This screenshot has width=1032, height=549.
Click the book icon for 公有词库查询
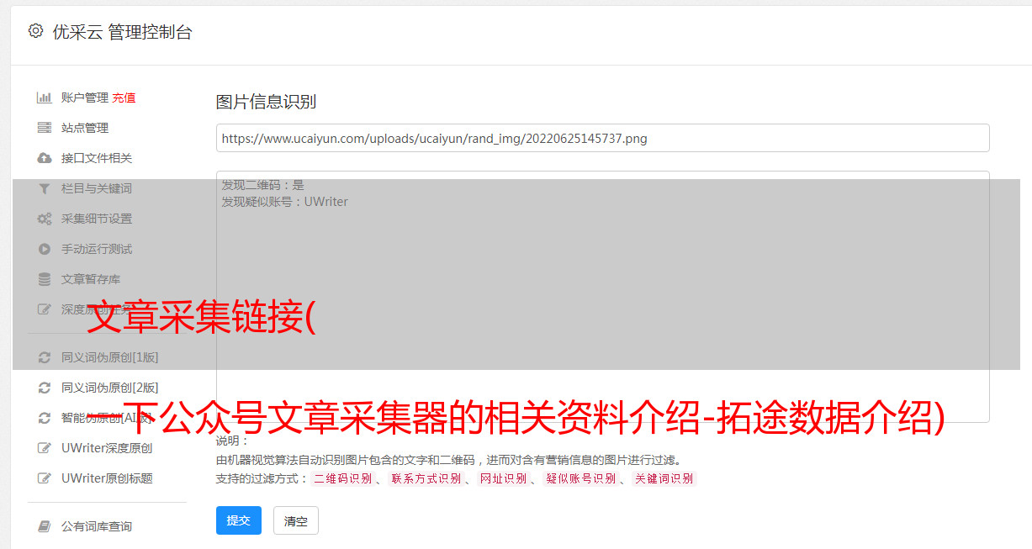click(45, 526)
